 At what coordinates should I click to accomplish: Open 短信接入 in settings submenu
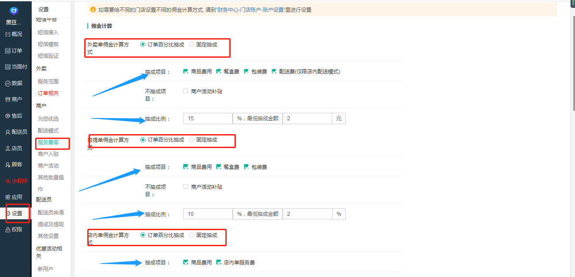[48, 33]
